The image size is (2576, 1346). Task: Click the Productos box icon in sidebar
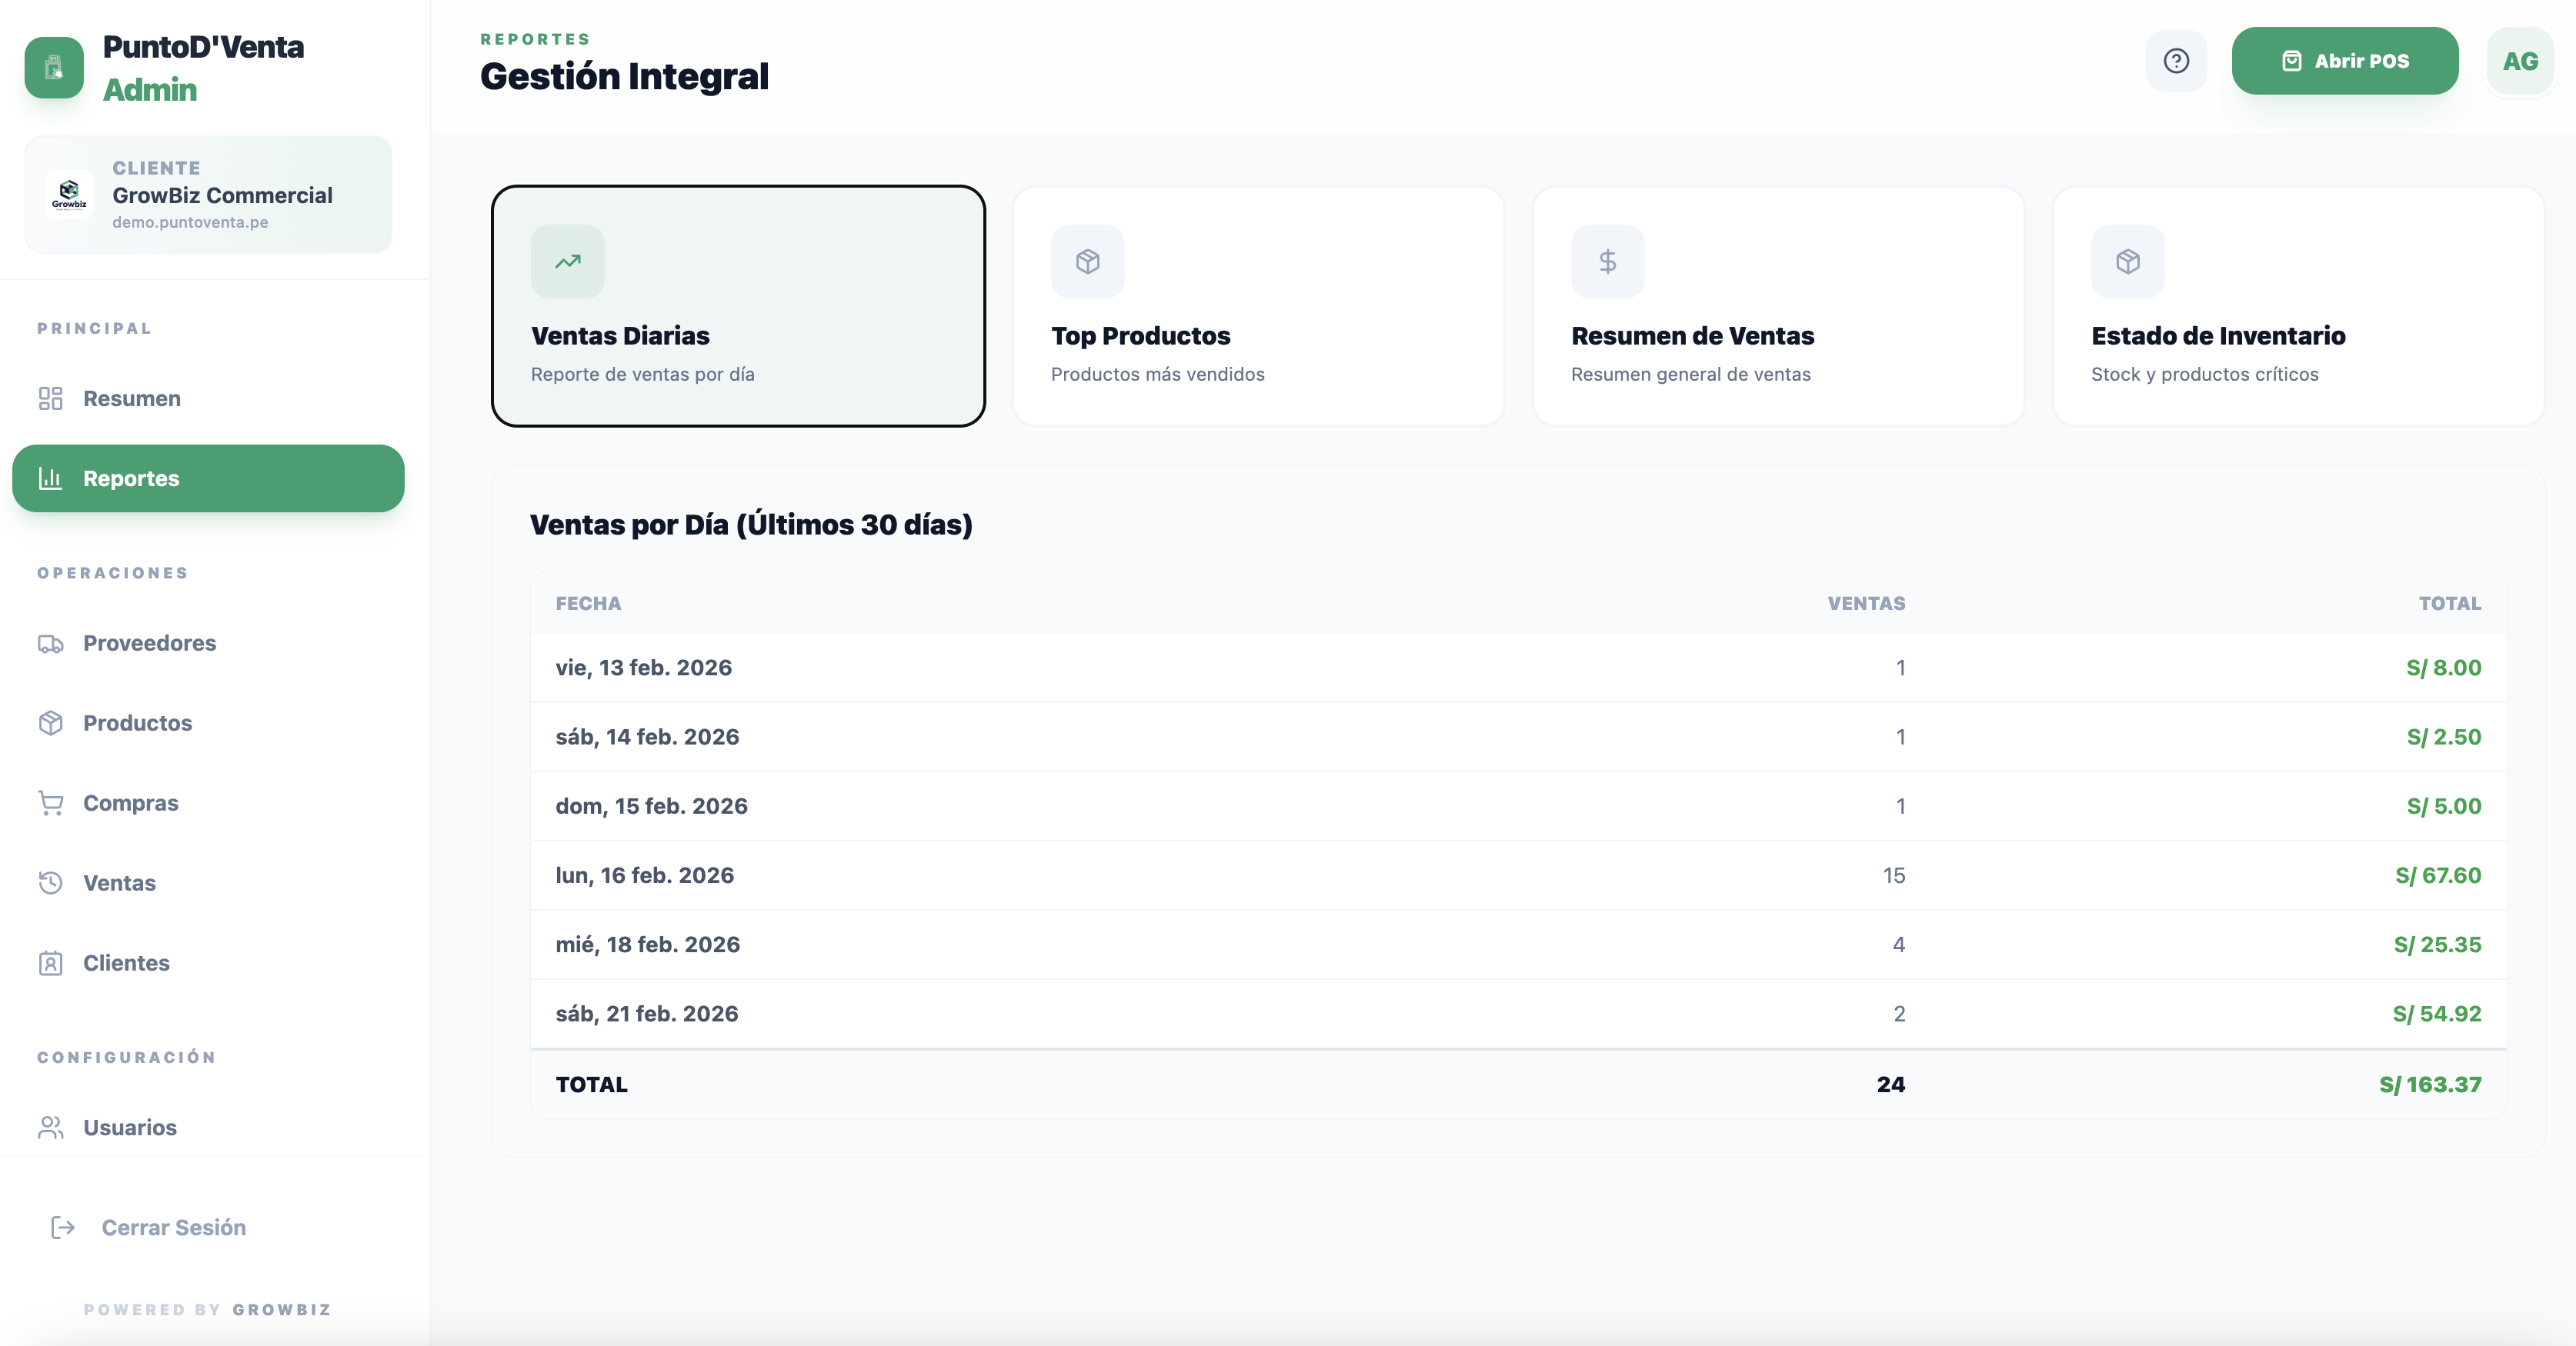tap(51, 723)
